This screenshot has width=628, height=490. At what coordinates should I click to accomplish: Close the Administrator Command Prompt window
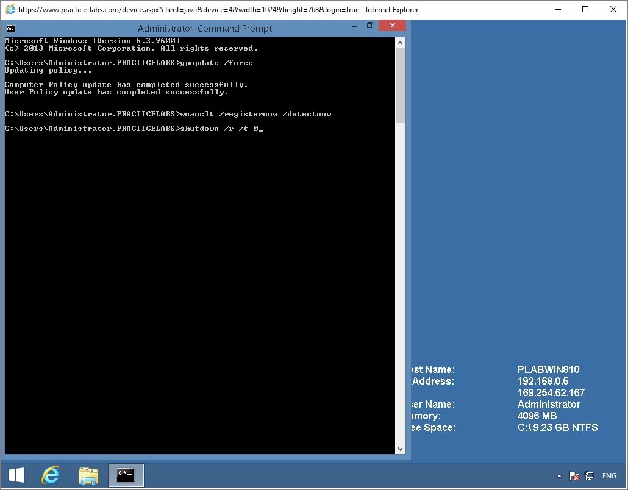point(392,26)
